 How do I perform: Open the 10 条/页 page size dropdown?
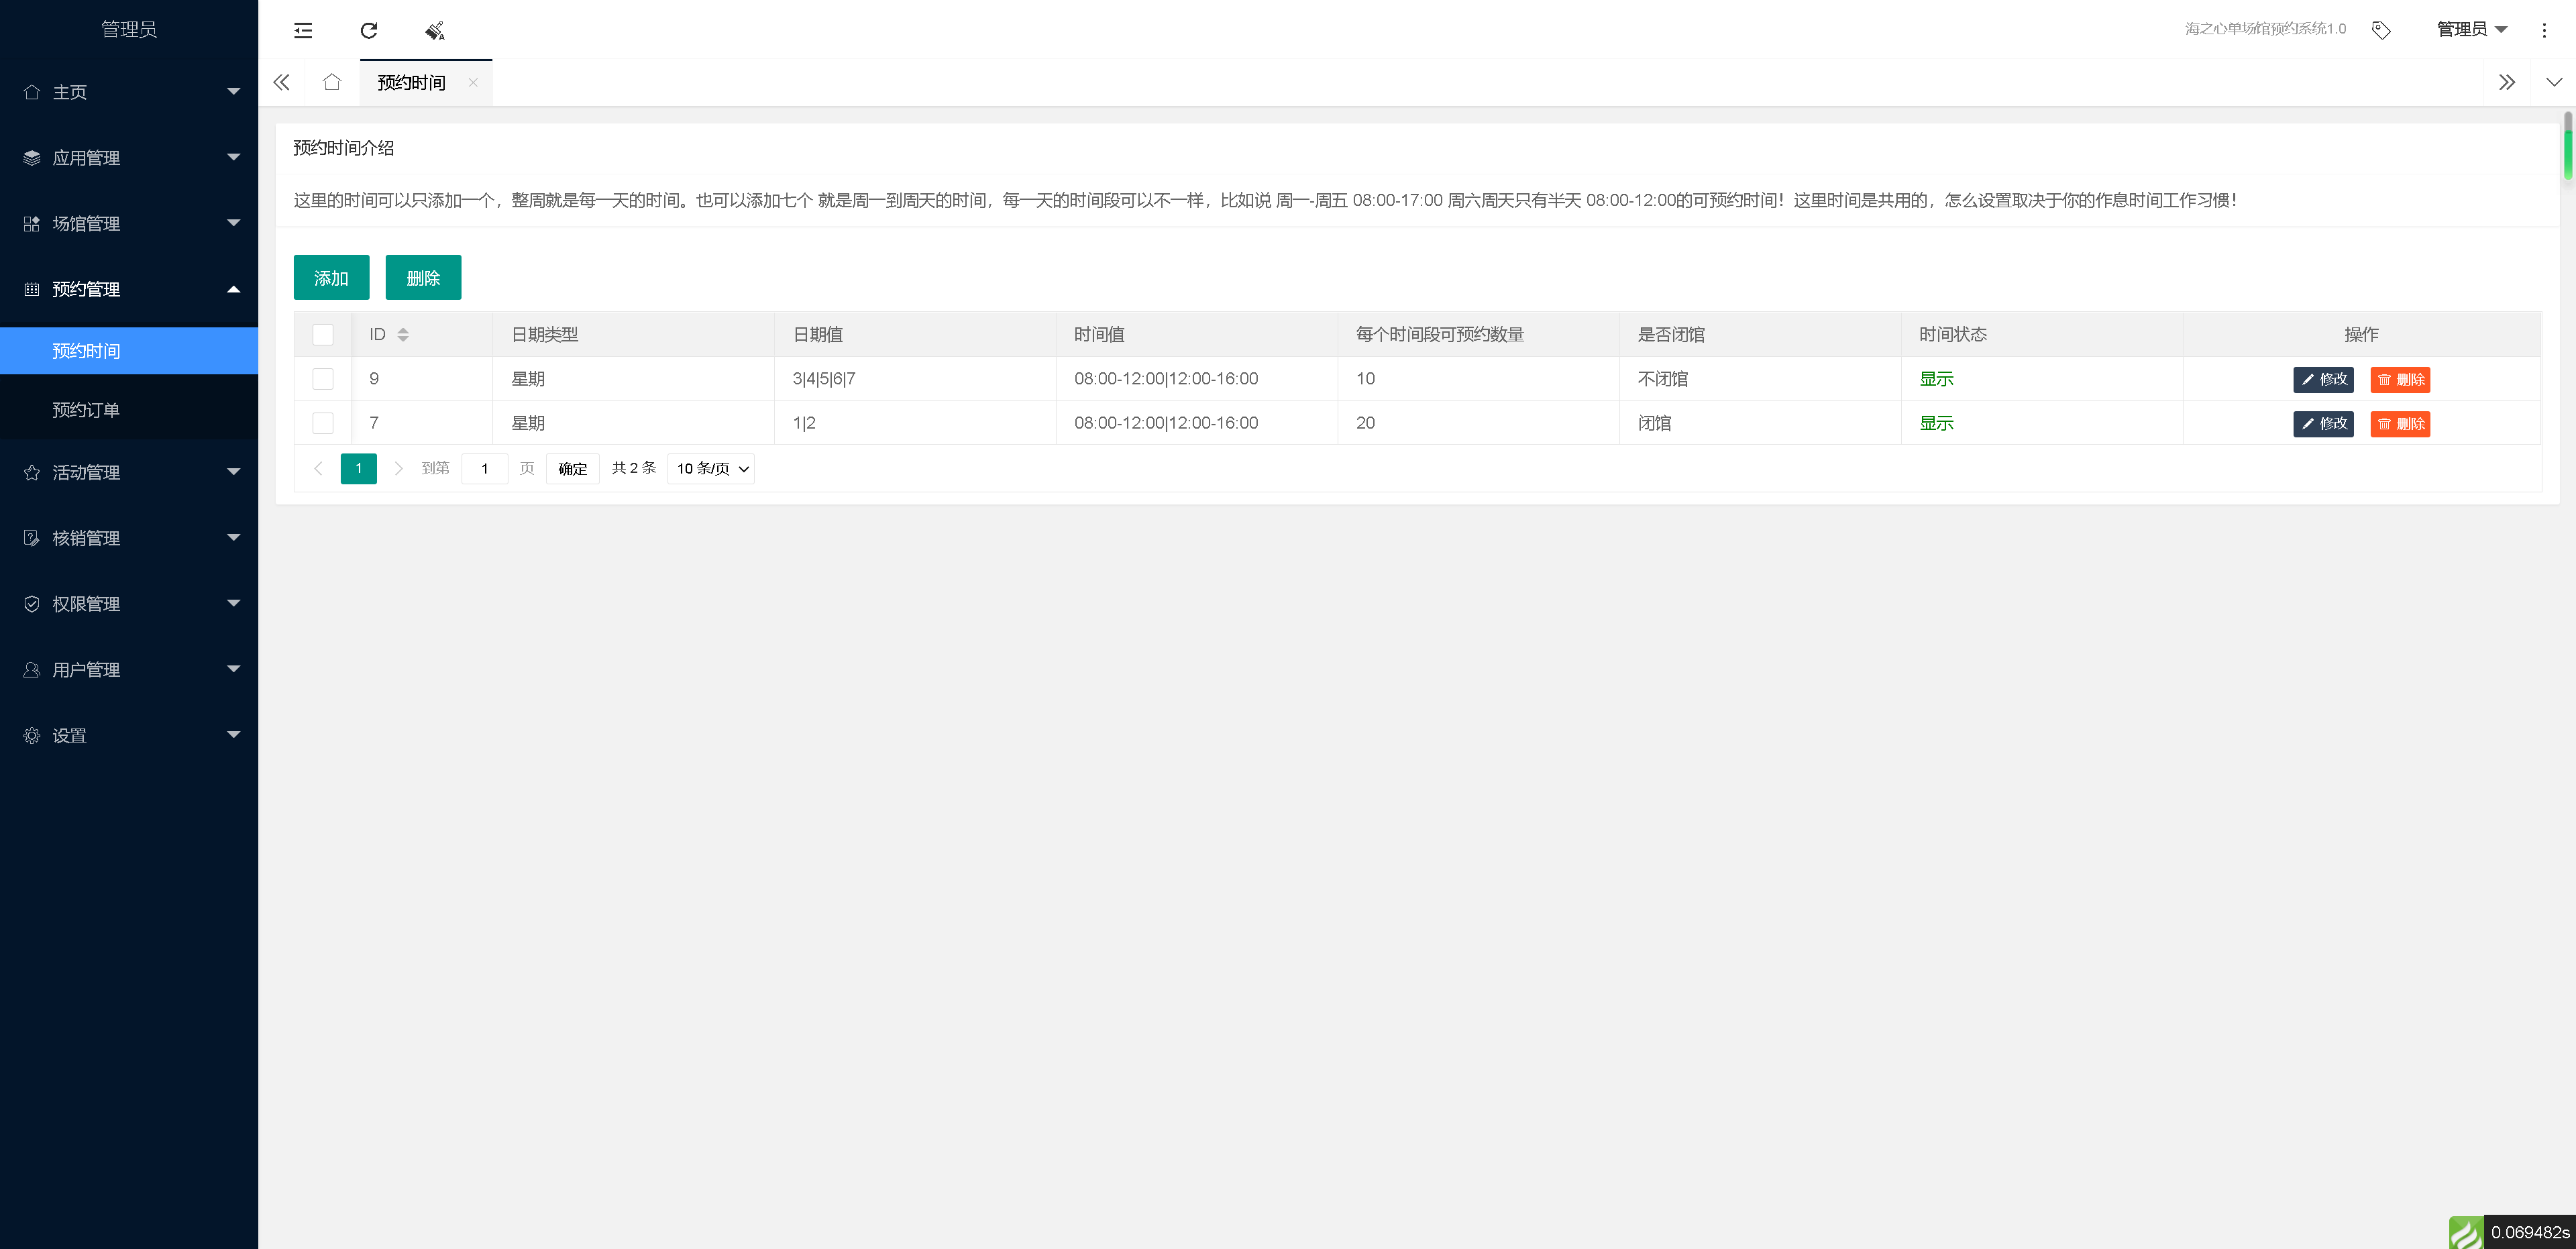[x=711, y=469]
